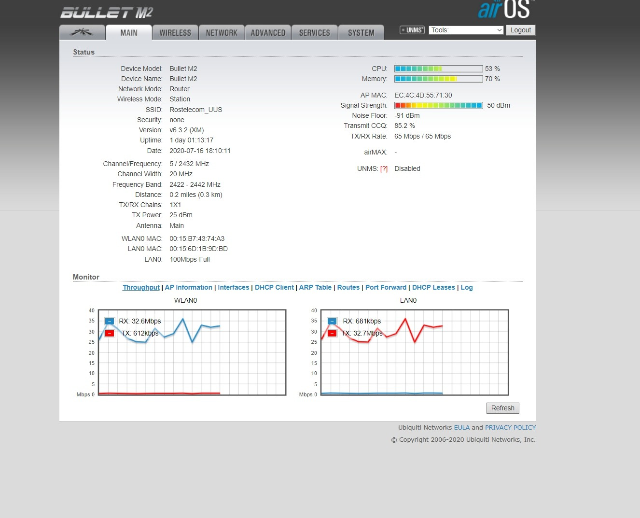Screen dimensions: 640x518
Task: Show the Interfaces monitor
Action: click(234, 287)
